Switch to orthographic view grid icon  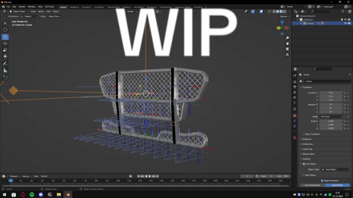(x=287, y=55)
